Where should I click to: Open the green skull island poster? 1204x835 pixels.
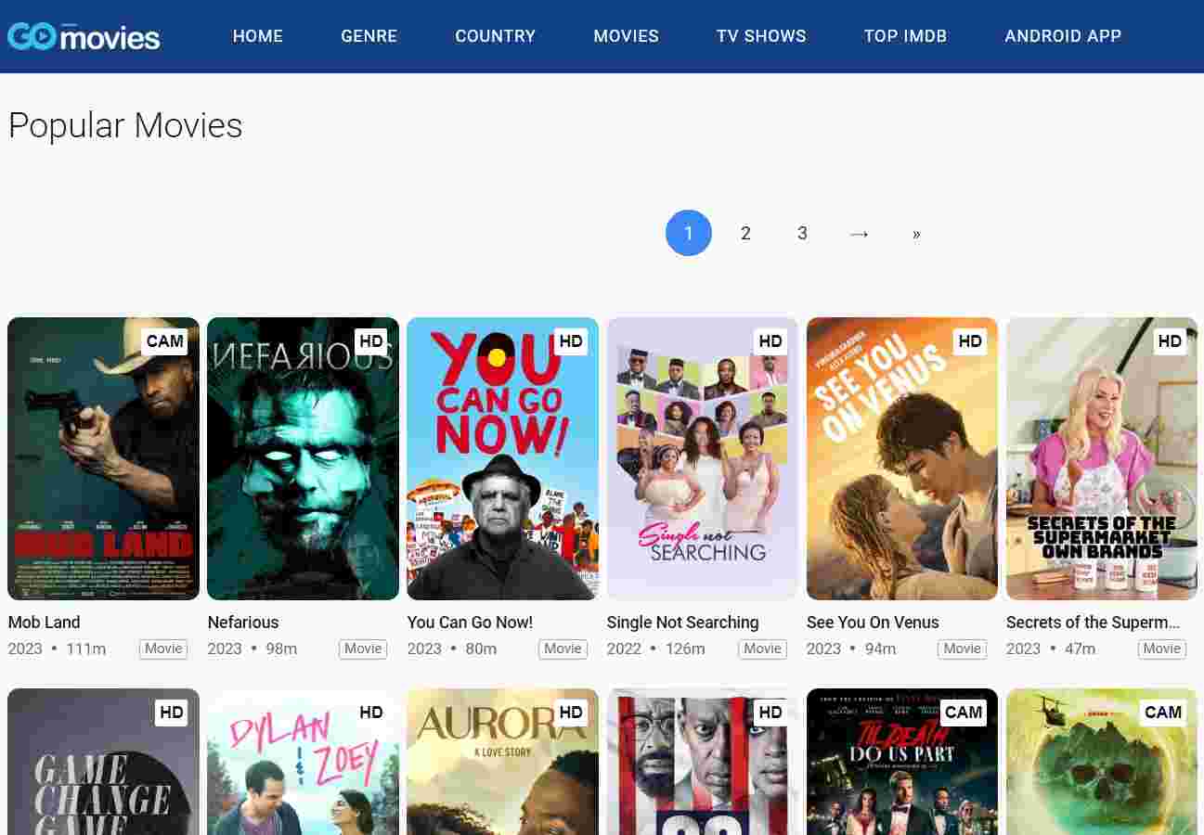tap(1102, 762)
